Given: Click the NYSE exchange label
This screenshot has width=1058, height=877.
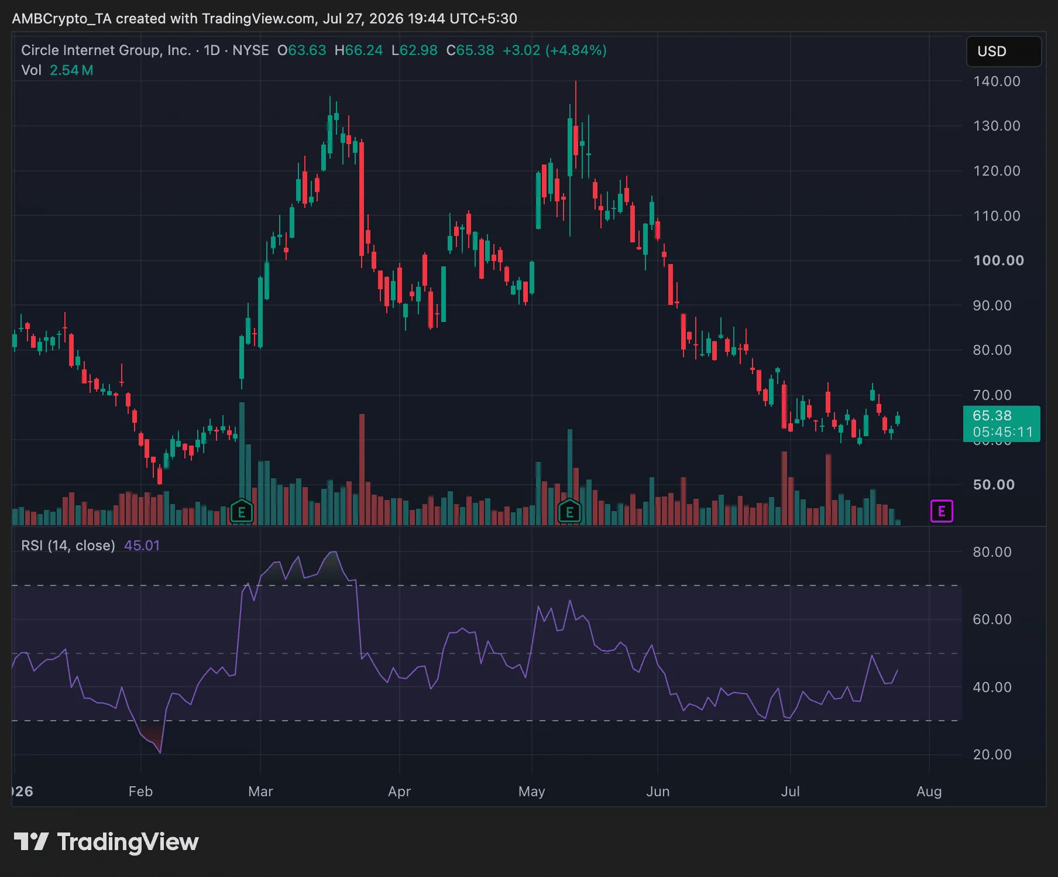Looking at the screenshot, I should [x=250, y=50].
